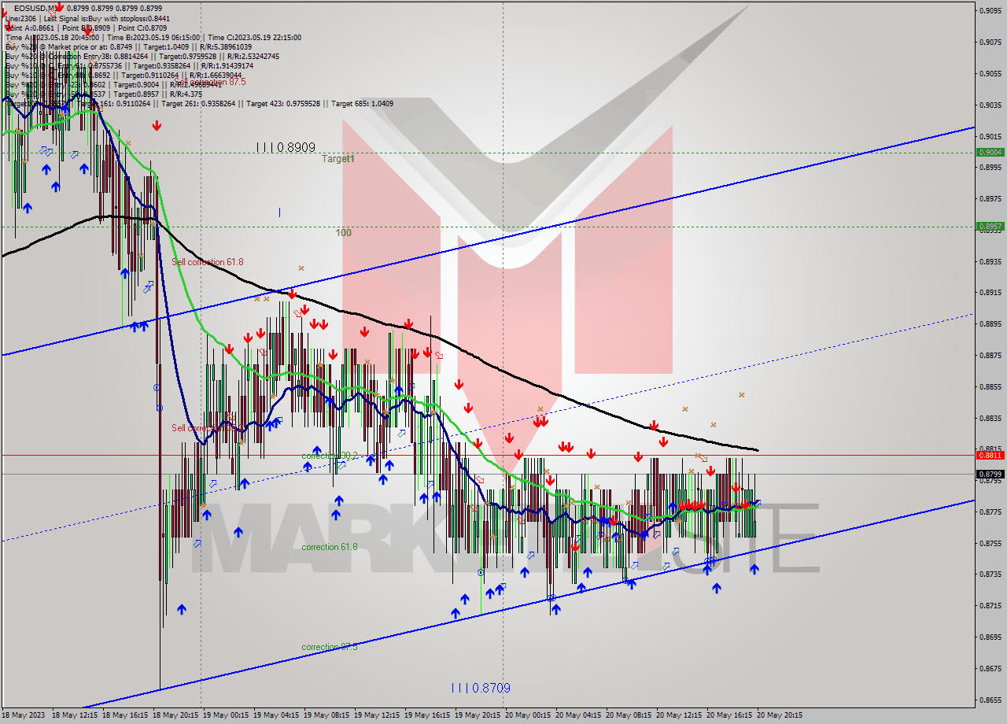
Task: Click the 0.8655 price axis label
Action: pyautogui.click(x=989, y=700)
